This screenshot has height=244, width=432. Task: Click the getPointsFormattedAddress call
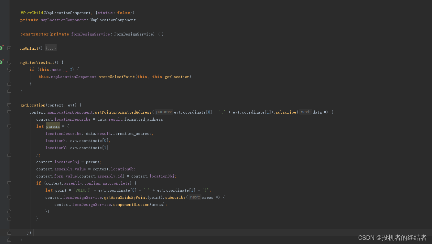coord(124,112)
